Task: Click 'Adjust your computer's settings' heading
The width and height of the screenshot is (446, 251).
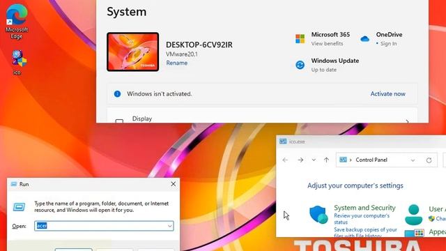Action: point(355,185)
